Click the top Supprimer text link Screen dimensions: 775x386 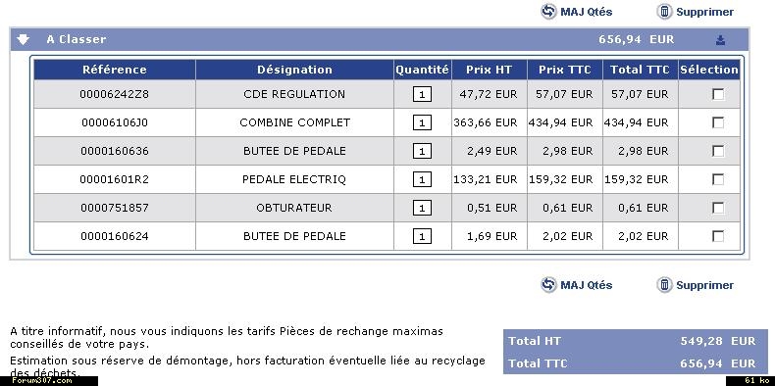click(704, 12)
